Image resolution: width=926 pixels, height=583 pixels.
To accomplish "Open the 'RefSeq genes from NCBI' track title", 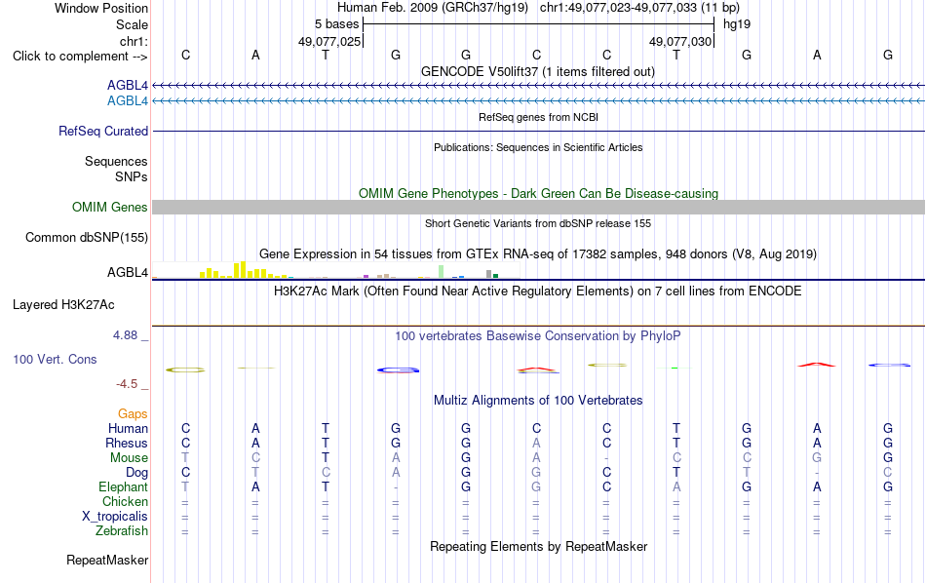I will 538,117.
